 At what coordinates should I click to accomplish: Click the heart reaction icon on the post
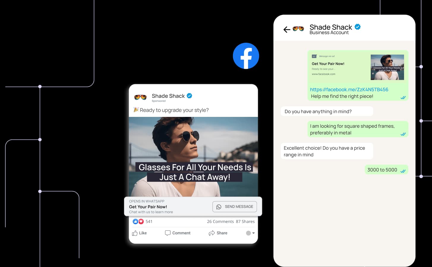point(141,221)
